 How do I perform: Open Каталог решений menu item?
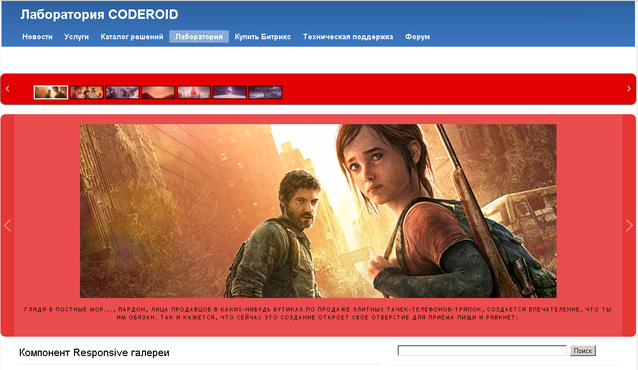point(132,37)
